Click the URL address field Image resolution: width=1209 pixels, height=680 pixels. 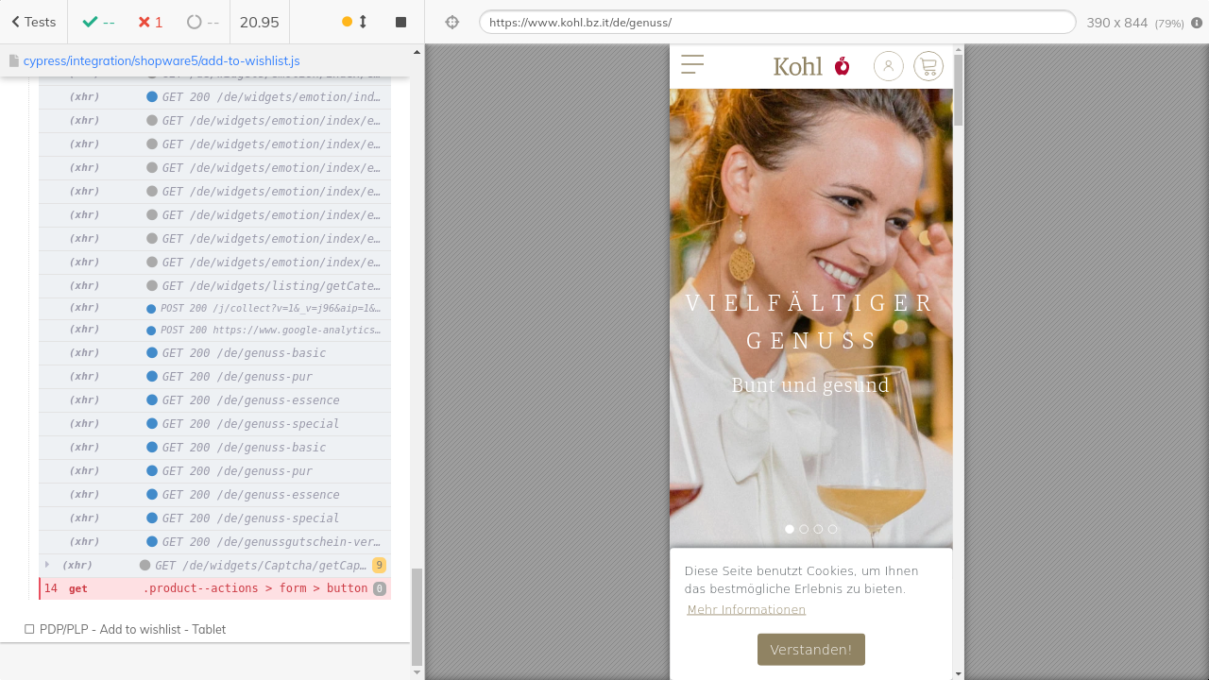click(x=776, y=22)
